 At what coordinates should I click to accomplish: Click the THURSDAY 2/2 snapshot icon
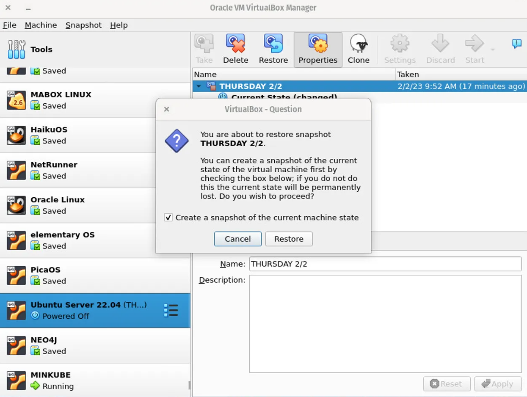pyautogui.click(x=211, y=86)
